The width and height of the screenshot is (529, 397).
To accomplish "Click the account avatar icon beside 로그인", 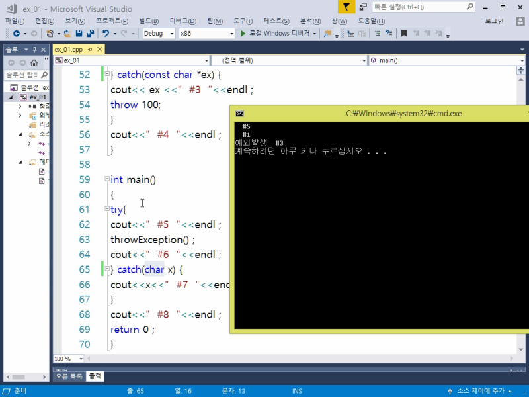I will click(x=520, y=21).
